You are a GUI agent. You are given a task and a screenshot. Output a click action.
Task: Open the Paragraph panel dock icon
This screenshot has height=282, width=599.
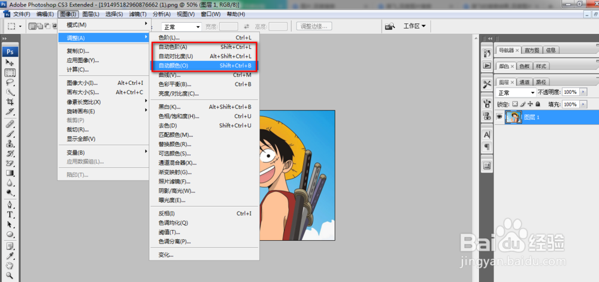point(487,147)
